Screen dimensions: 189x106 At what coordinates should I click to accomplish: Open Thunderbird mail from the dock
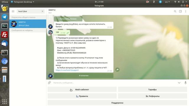4,44
